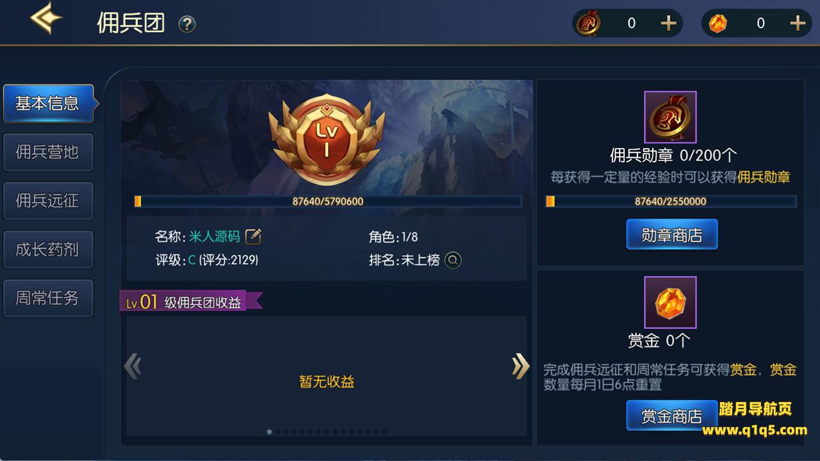Image resolution: width=820 pixels, height=461 pixels.
Task: Select the 基本信息 tab
Action: point(48,103)
